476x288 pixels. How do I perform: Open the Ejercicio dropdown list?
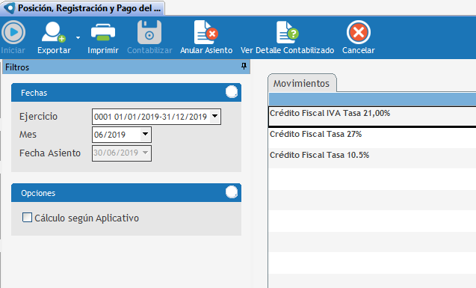click(x=215, y=117)
